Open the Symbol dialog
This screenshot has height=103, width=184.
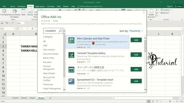[165, 13]
